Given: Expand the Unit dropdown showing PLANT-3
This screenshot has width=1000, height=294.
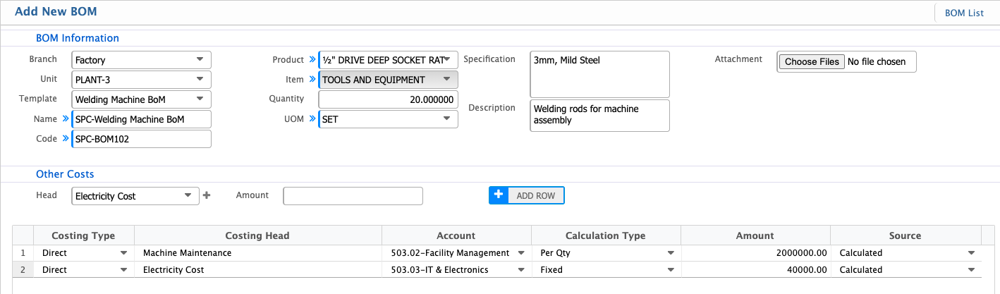Looking at the screenshot, I should pyautogui.click(x=141, y=80).
